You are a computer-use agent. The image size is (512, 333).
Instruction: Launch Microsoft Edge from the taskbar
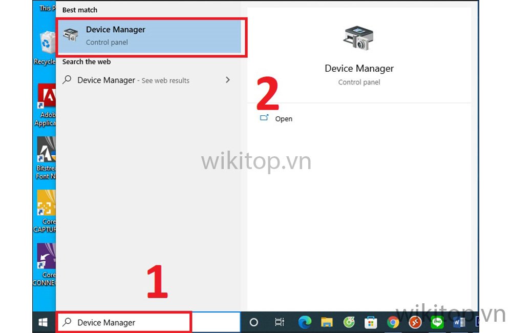point(305,322)
